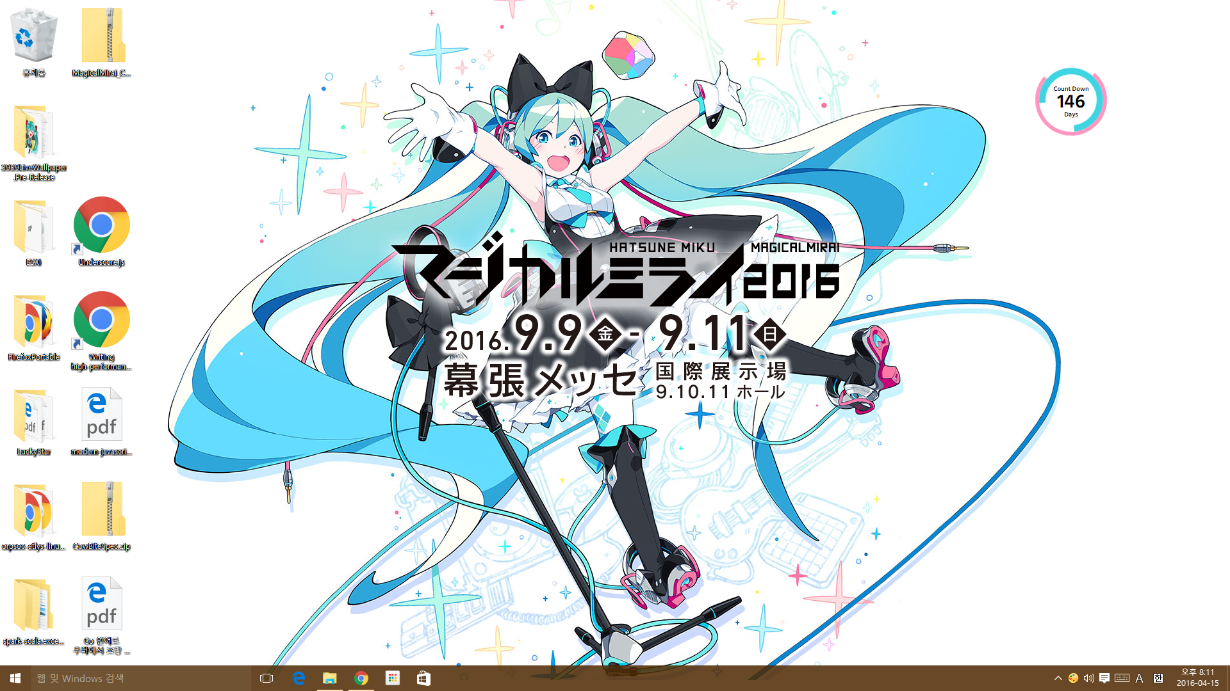
Task: Open the modern javascript PDF file
Action: tap(101, 416)
